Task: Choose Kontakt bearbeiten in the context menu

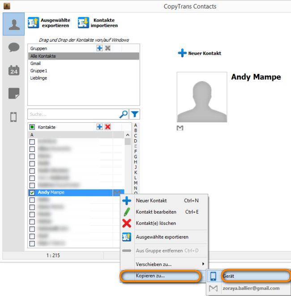Action: click(x=164, y=212)
